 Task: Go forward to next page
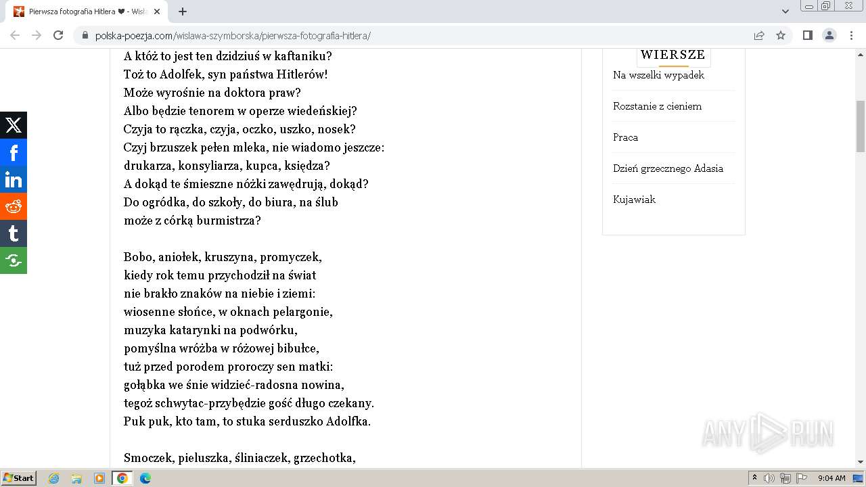click(37, 35)
